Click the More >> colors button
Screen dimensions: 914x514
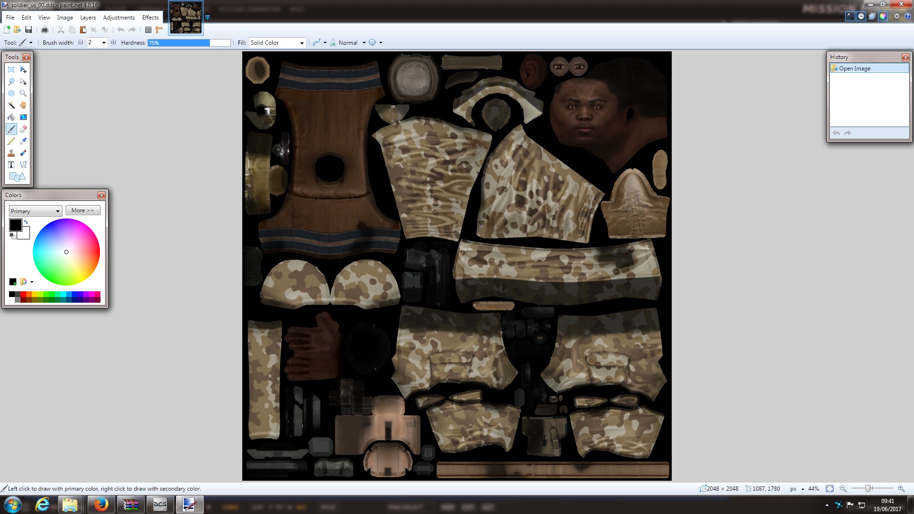(x=83, y=210)
